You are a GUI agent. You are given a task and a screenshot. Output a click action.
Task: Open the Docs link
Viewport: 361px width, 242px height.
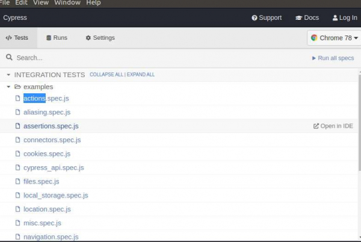point(307,17)
